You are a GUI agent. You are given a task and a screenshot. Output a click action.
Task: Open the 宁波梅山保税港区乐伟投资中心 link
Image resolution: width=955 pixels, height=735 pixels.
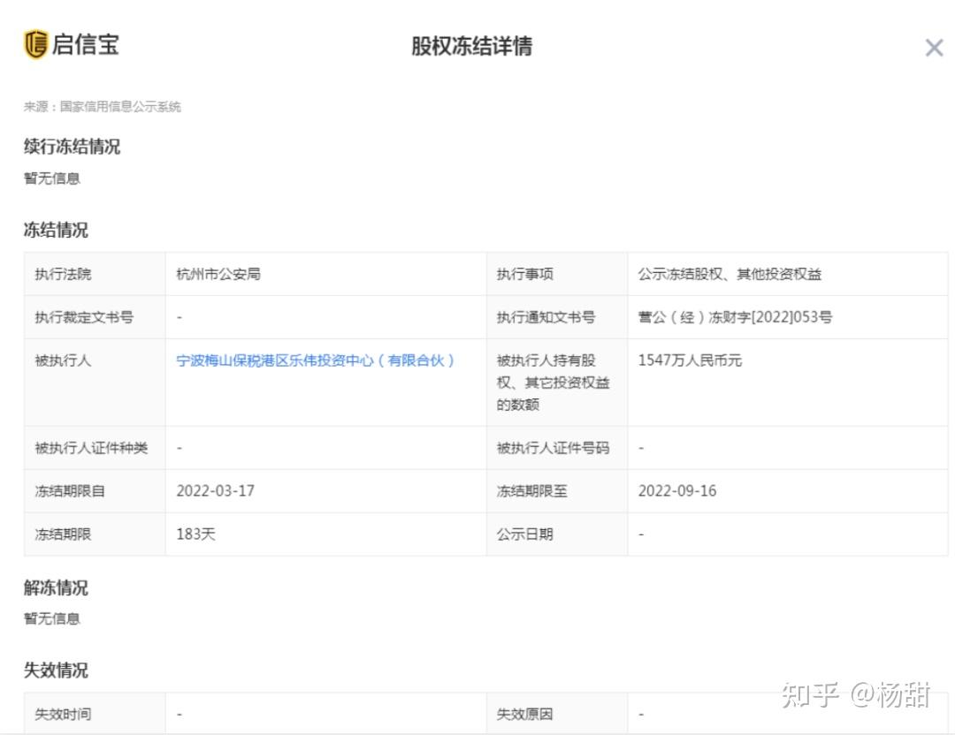tap(315, 360)
